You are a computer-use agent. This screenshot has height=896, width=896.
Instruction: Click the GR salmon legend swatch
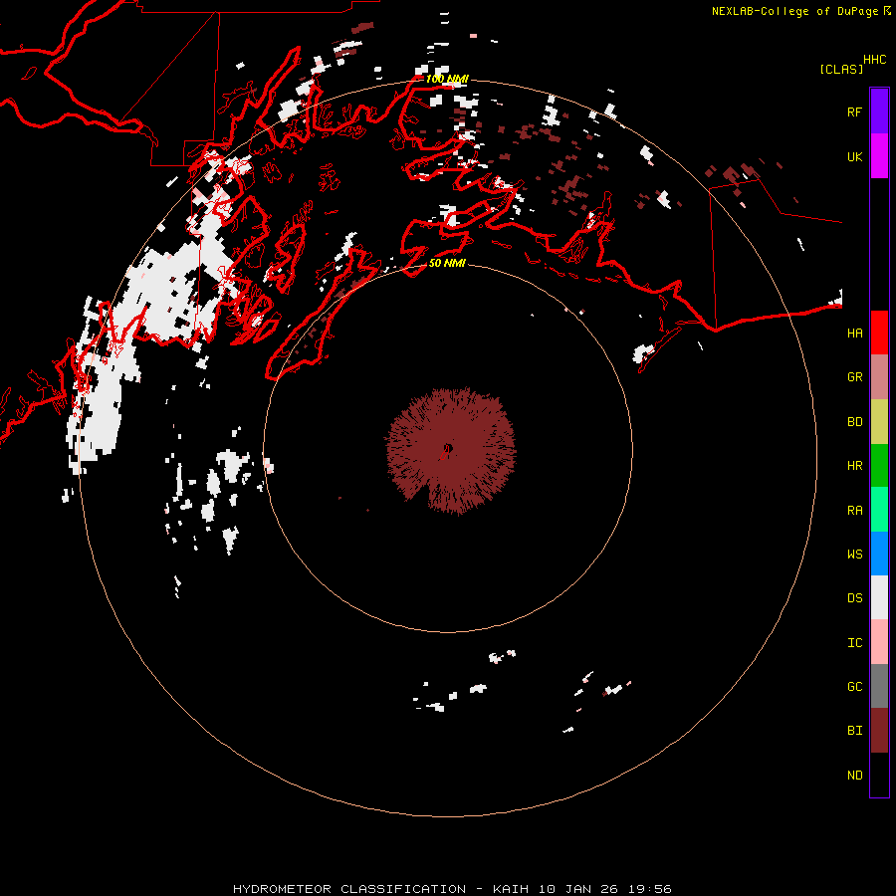[x=879, y=377]
